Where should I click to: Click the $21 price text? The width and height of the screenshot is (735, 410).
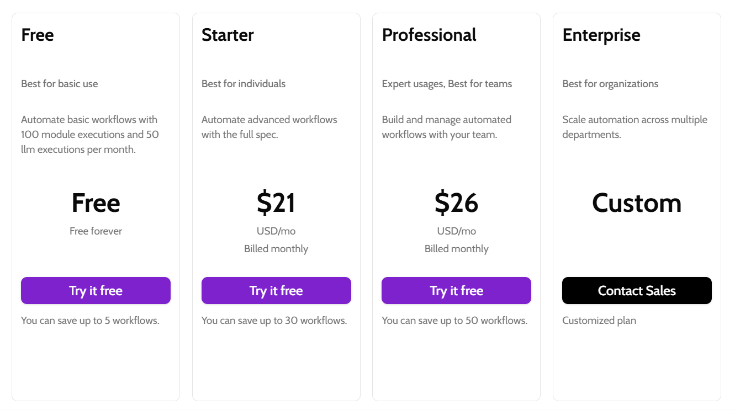pyautogui.click(x=276, y=203)
